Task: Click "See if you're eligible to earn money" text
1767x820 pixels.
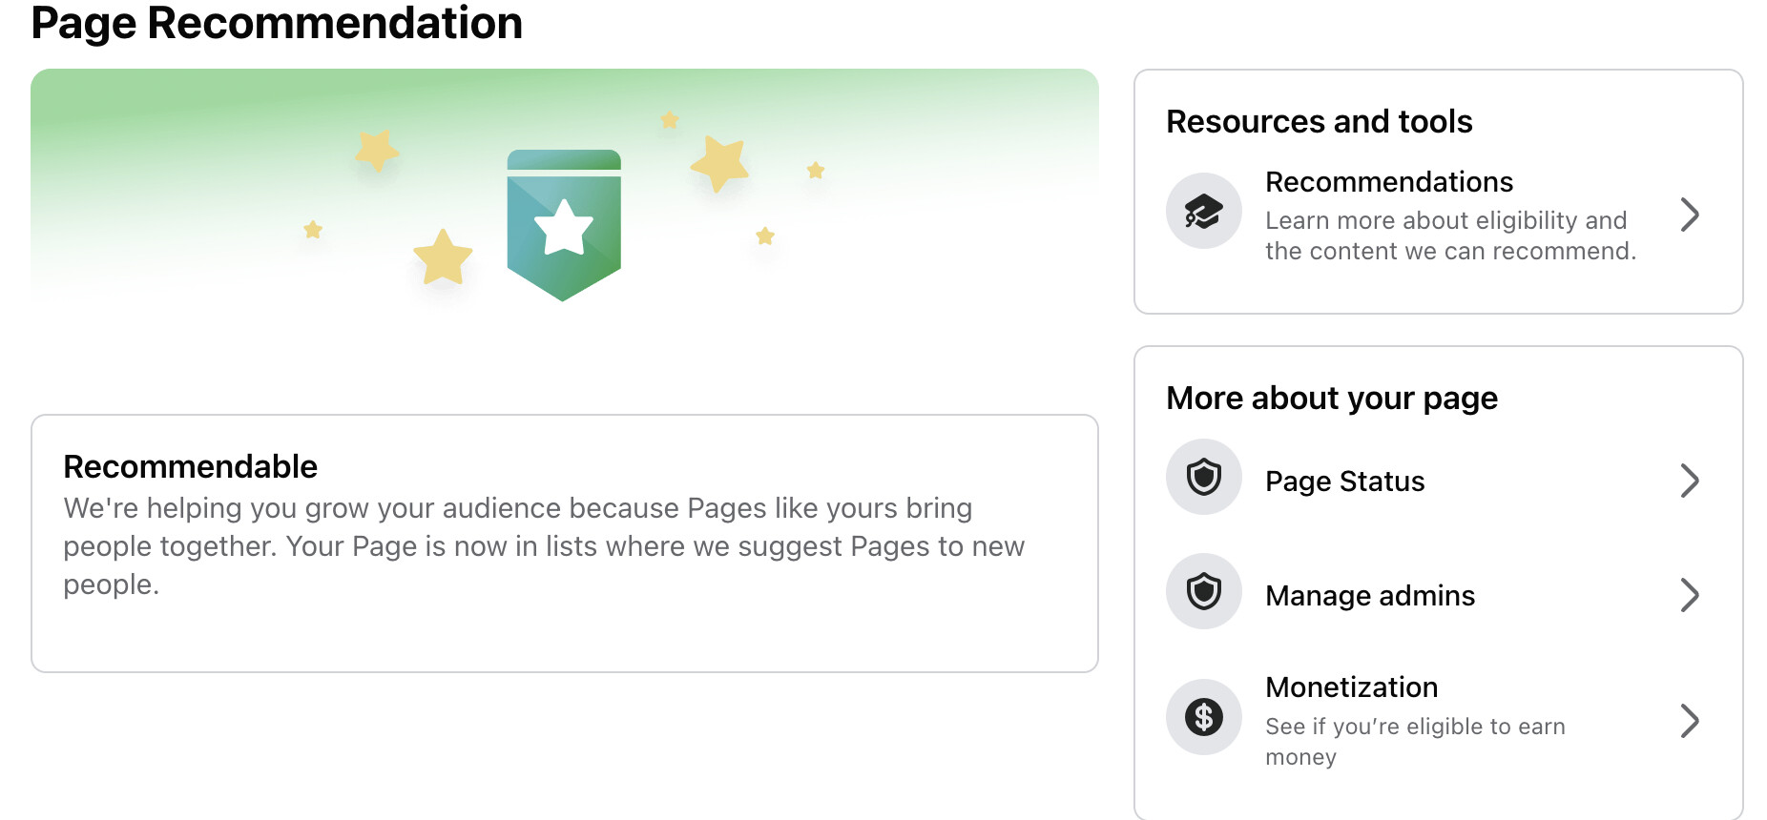Action: 1415,741
